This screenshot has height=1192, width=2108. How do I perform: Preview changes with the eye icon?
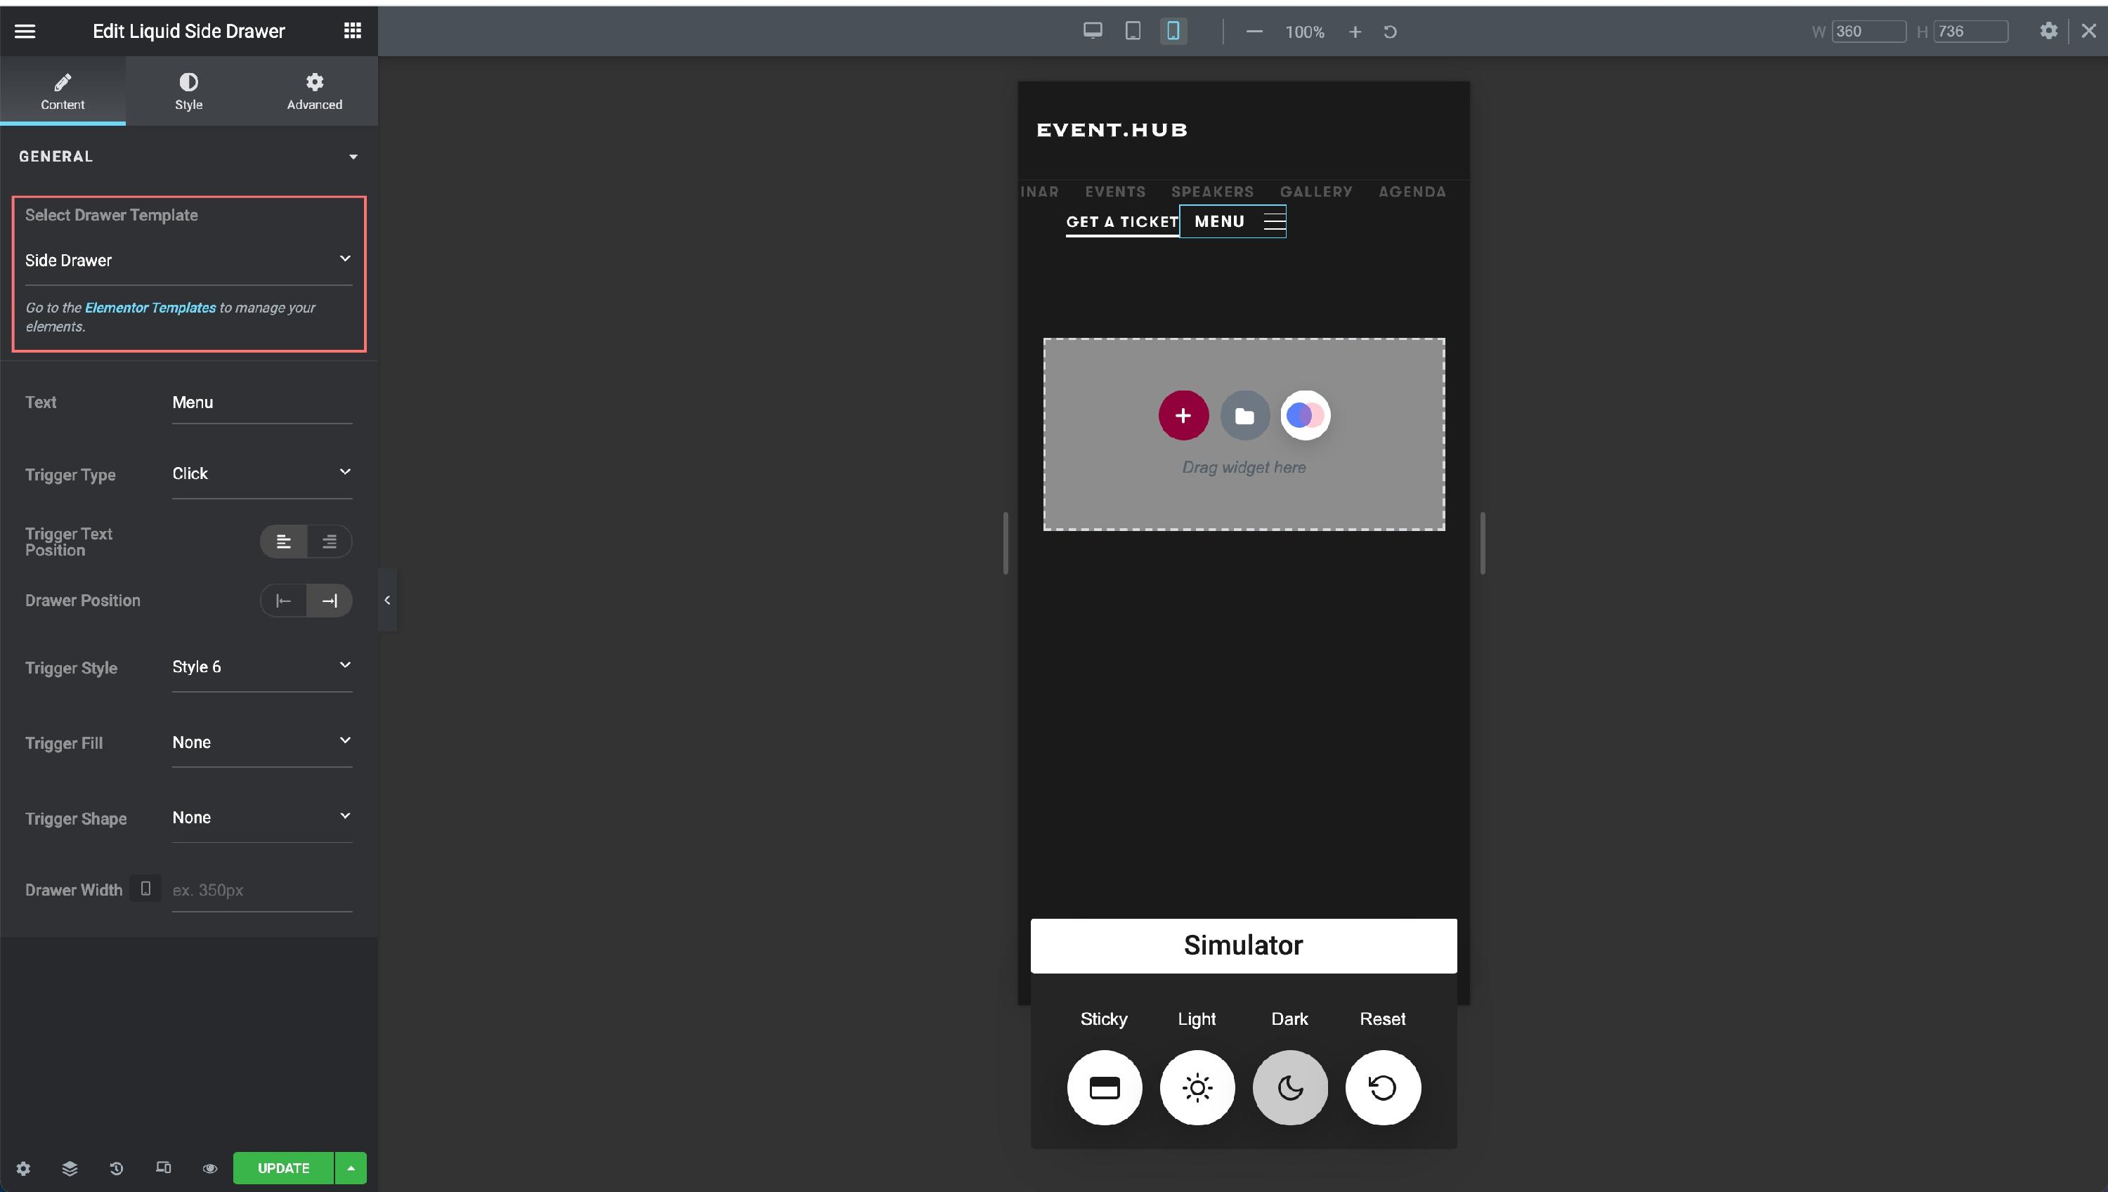coord(209,1167)
